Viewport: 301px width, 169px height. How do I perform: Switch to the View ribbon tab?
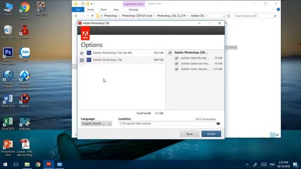[116, 9]
